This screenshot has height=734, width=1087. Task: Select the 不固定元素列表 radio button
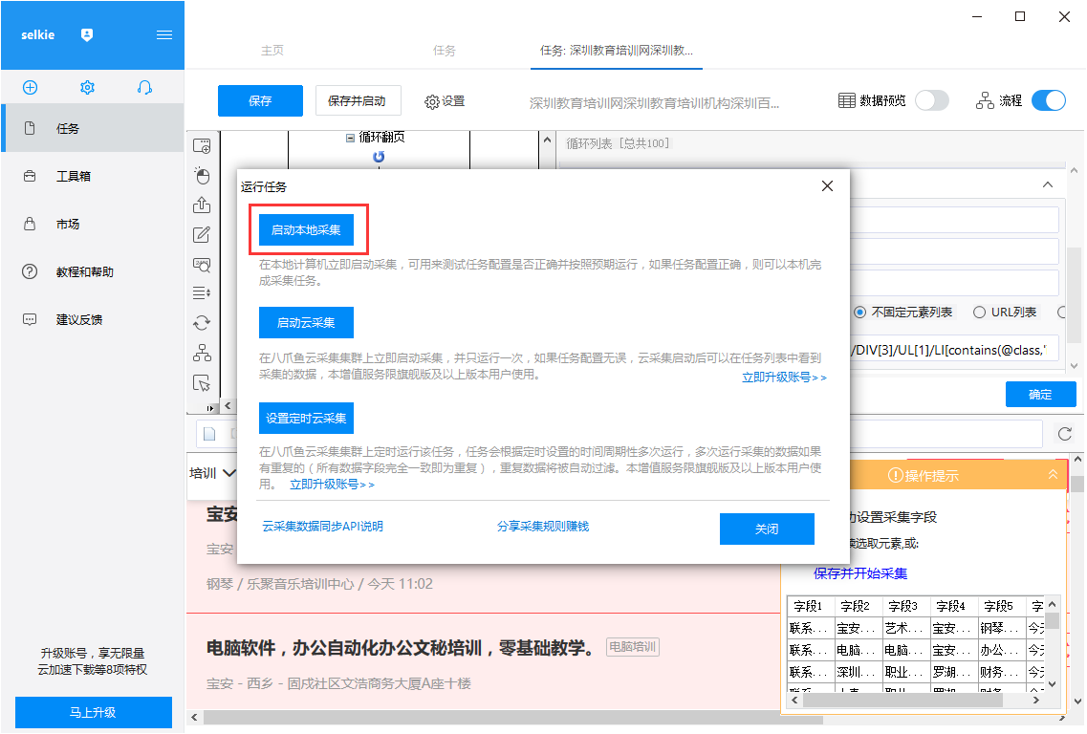click(859, 312)
